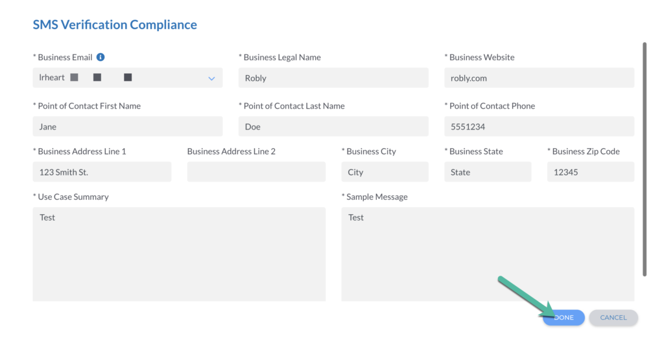
Task: Click the Point of Contact Last Name field
Action: (333, 126)
